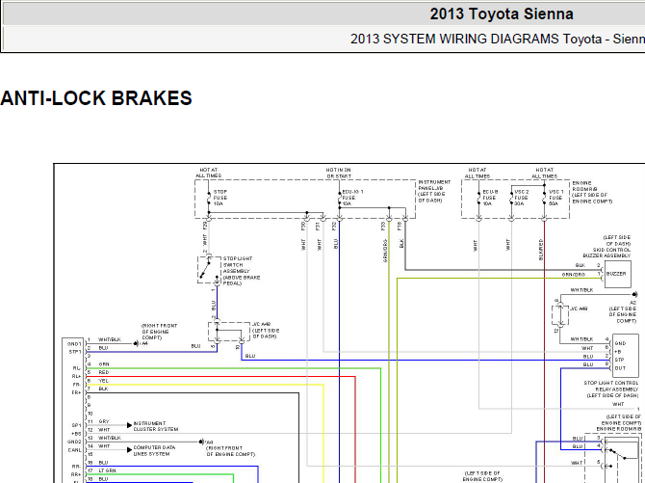Screen dimensions: 645x483
Task: Select the 'VSC 2 FUSE 30A' label
Action: tap(522, 198)
